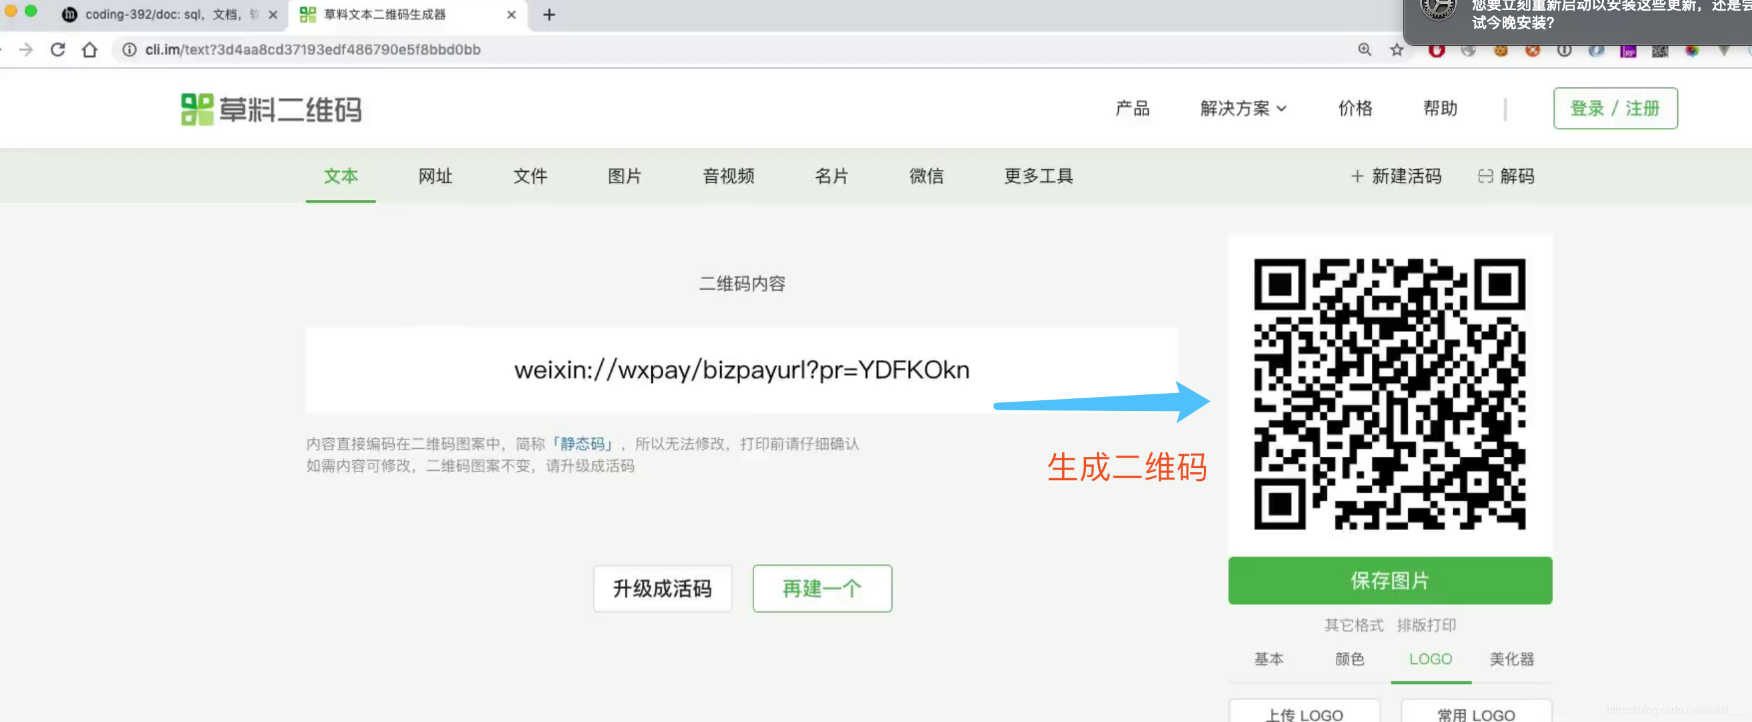Viewport: 1752px width, 722px height.
Task: Close the 草料文本二维码生成器 tab
Action: point(511,14)
